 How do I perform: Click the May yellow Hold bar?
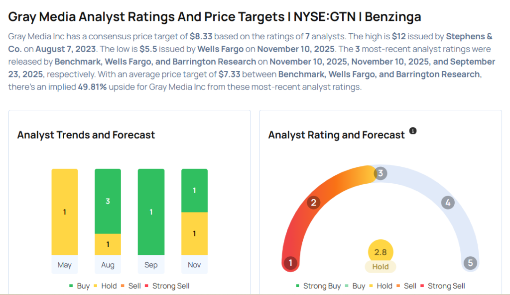pyautogui.click(x=65, y=212)
